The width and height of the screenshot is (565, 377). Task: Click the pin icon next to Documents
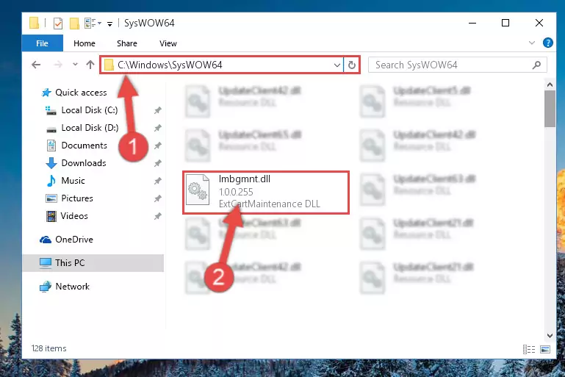[x=158, y=146]
